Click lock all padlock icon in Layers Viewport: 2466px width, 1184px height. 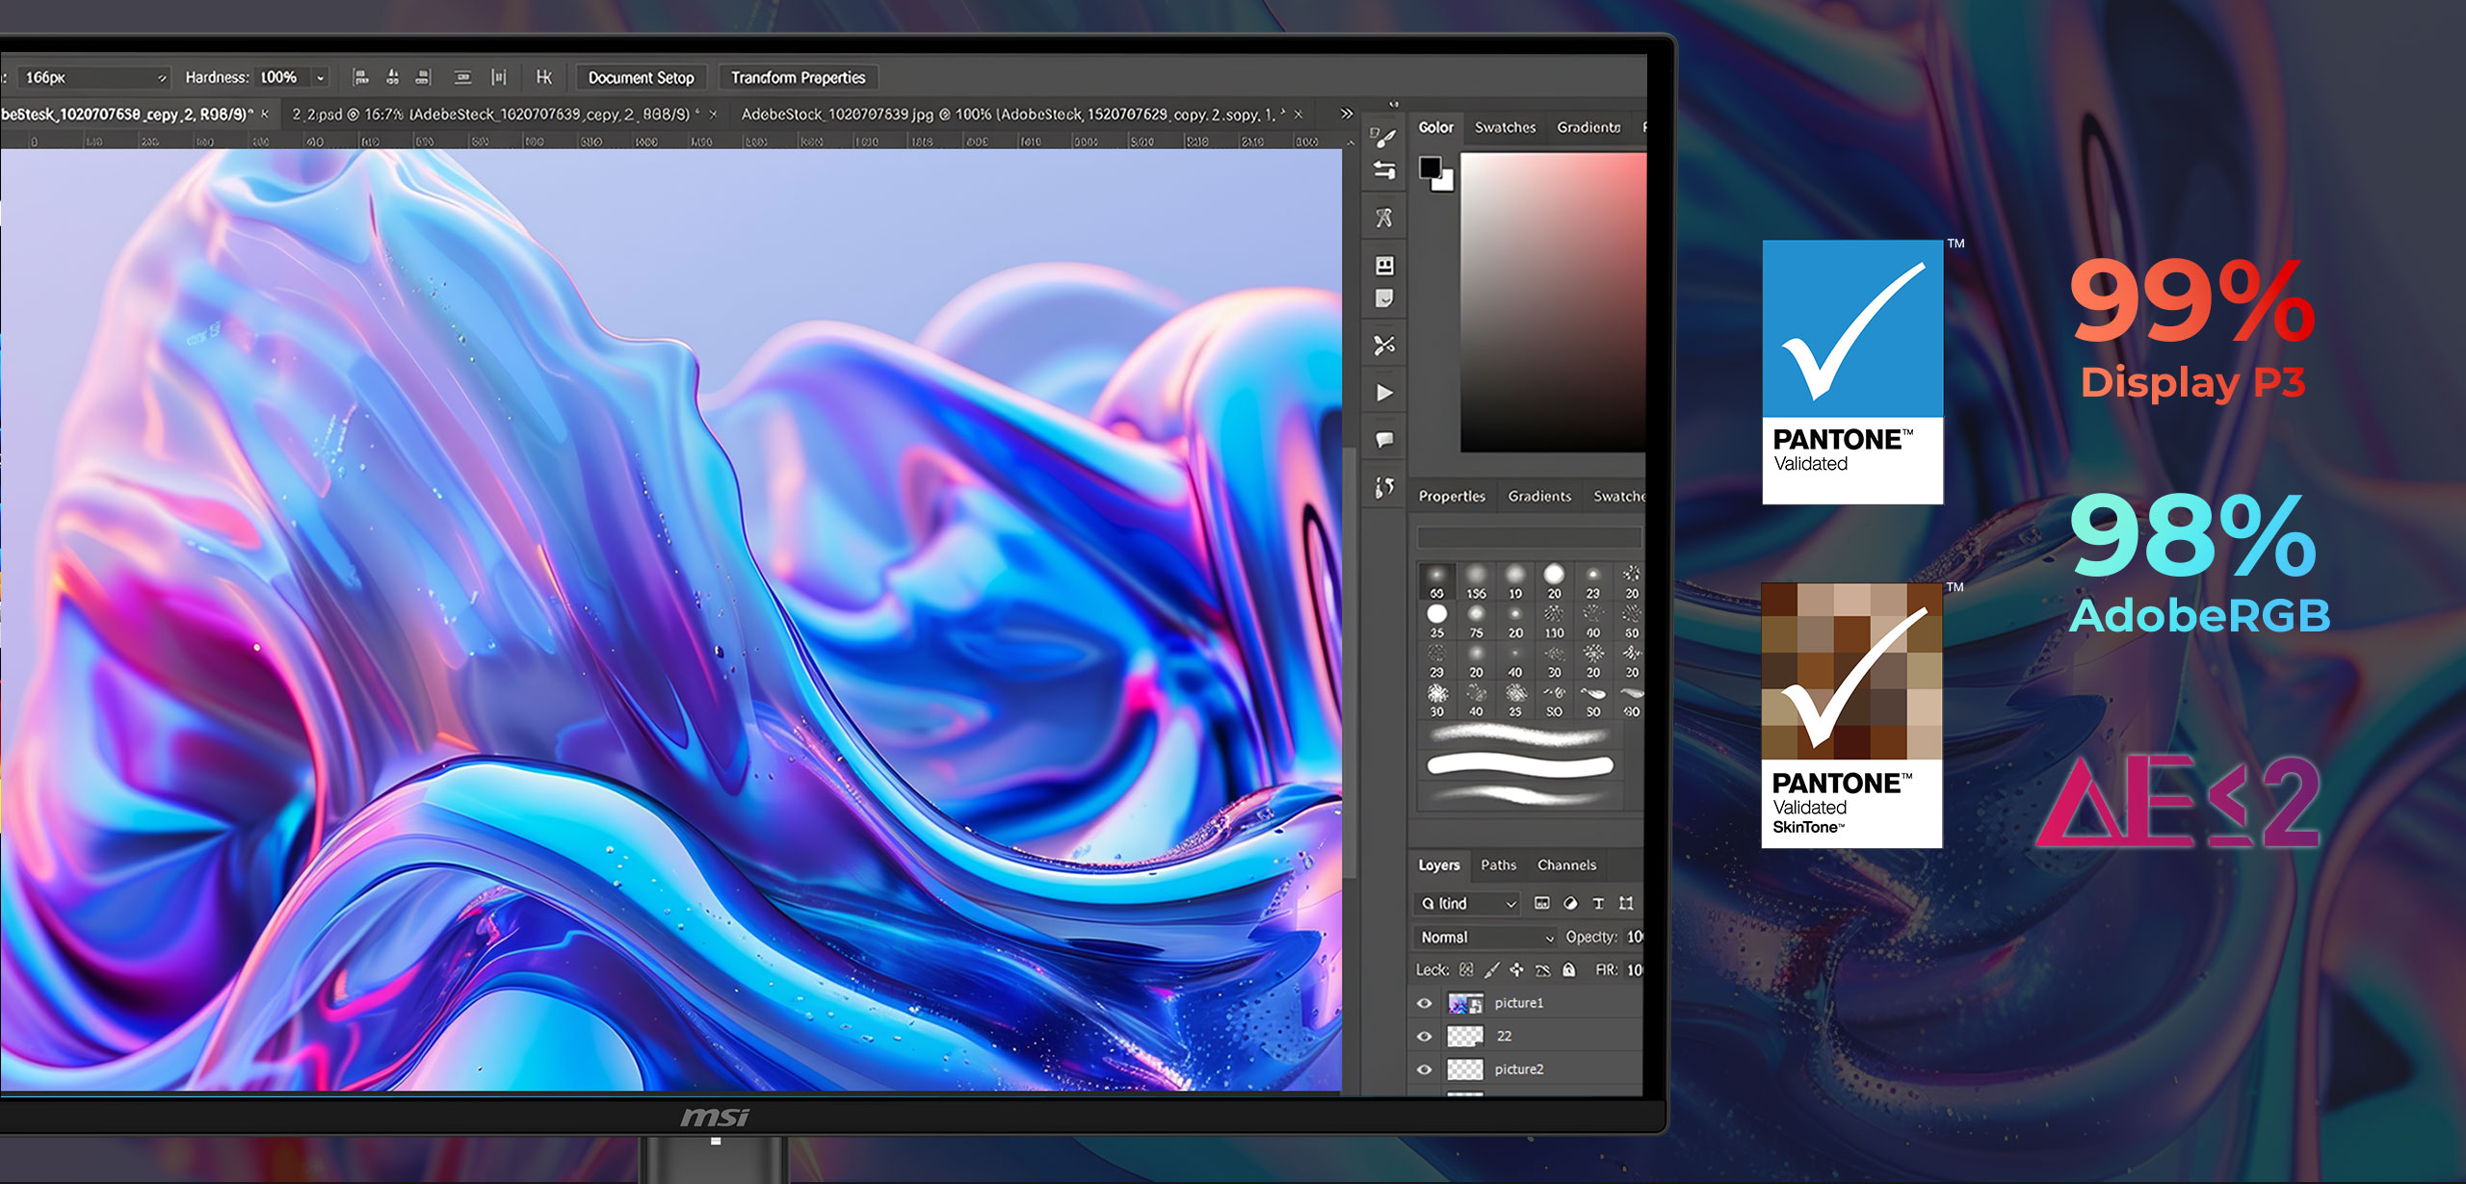click(1568, 969)
